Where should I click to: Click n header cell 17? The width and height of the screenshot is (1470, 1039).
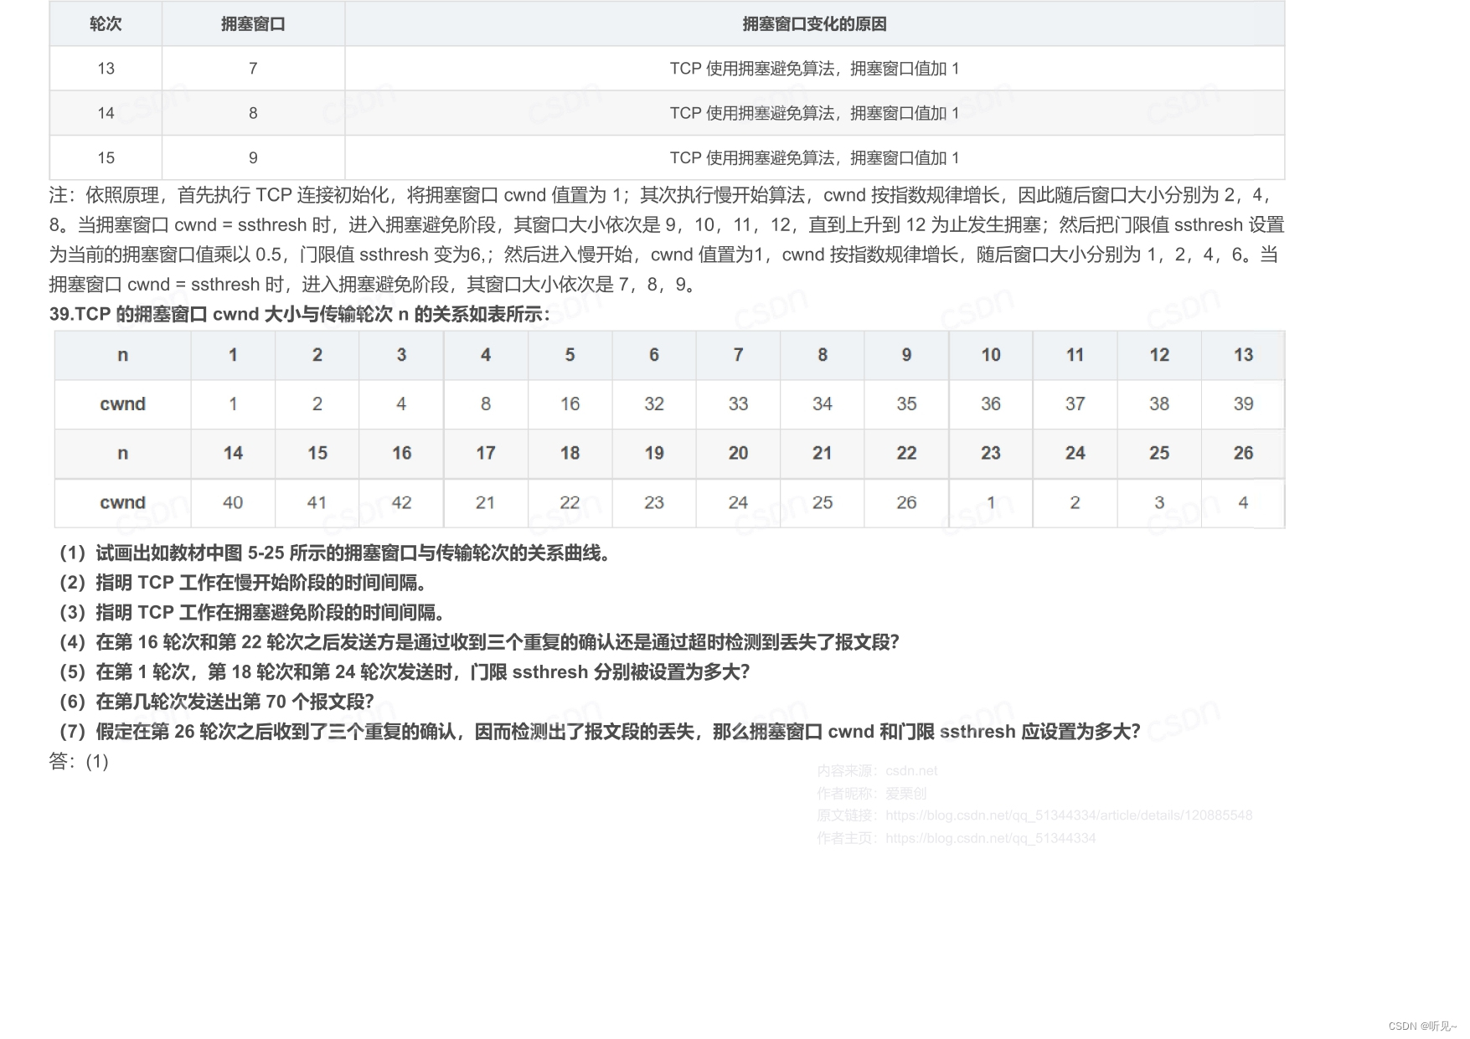(x=486, y=453)
